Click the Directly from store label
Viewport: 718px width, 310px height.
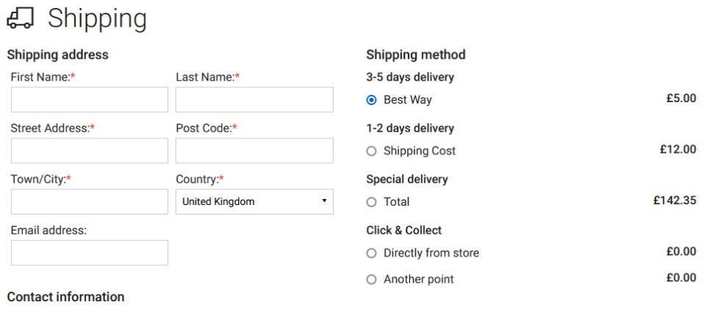point(431,253)
